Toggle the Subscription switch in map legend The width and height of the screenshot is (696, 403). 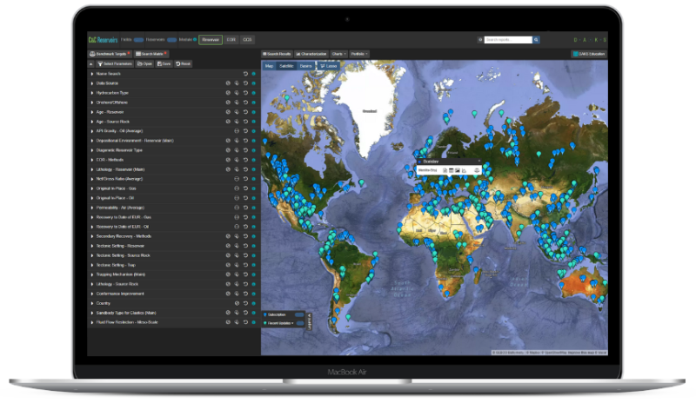click(299, 314)
